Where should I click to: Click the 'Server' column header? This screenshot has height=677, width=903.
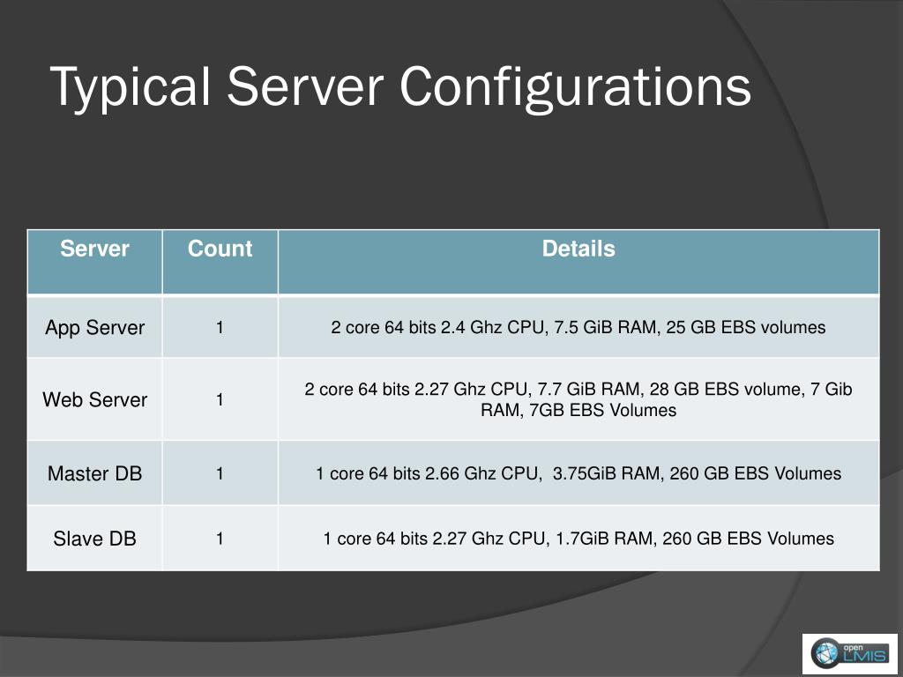coord(94,262)
